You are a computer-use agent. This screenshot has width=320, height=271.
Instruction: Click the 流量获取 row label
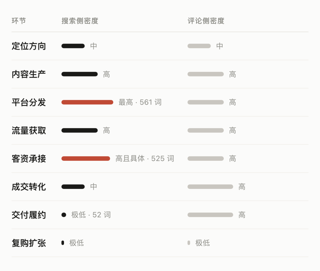29,130
